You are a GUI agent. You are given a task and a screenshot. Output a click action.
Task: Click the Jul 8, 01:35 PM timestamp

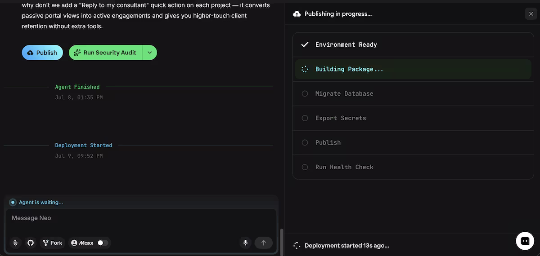[x=79, y=97]
